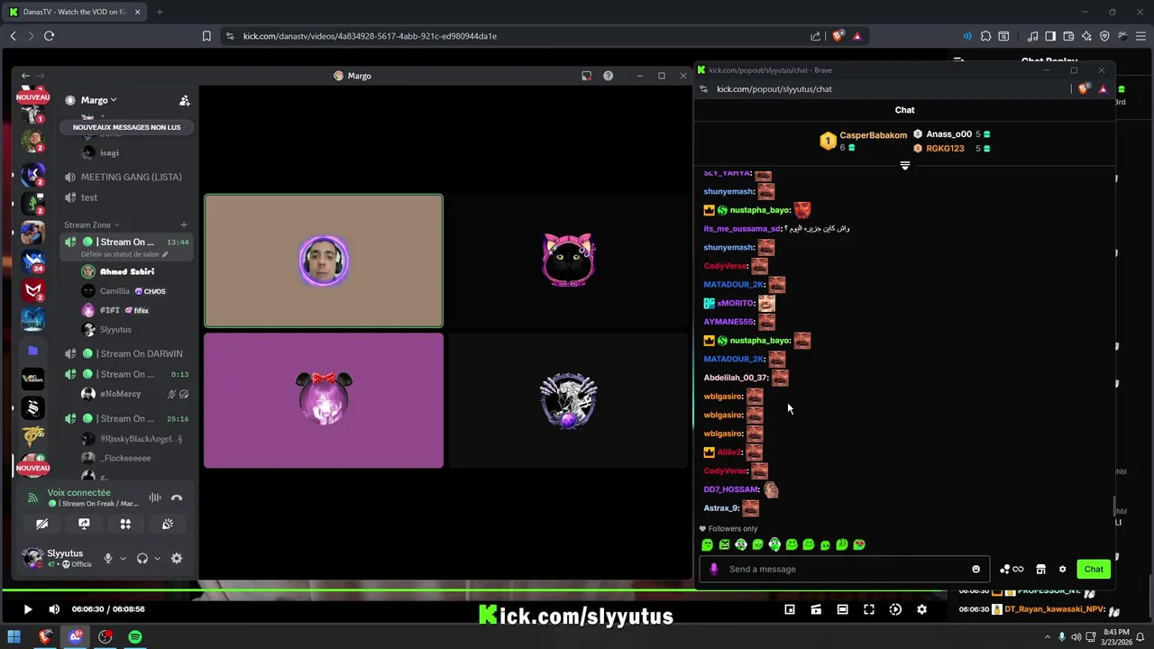
Task: Collapse the Stream Zone category
Action: [x=91, y=224]
